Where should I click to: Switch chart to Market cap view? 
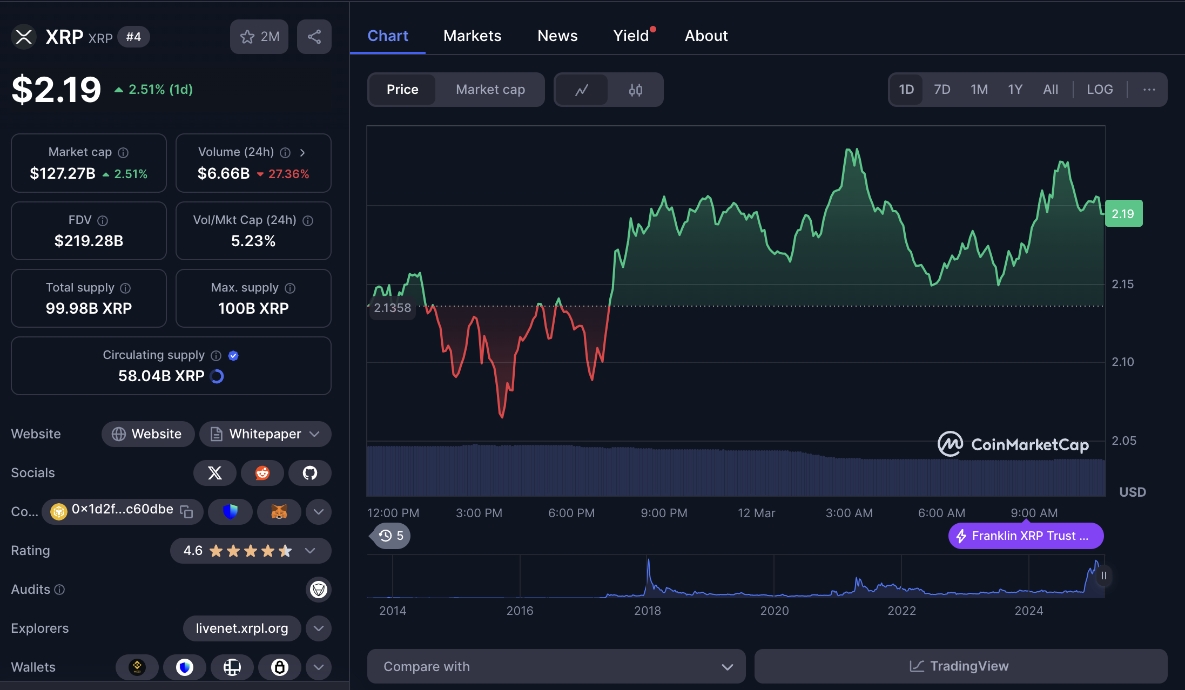point(490,90)
